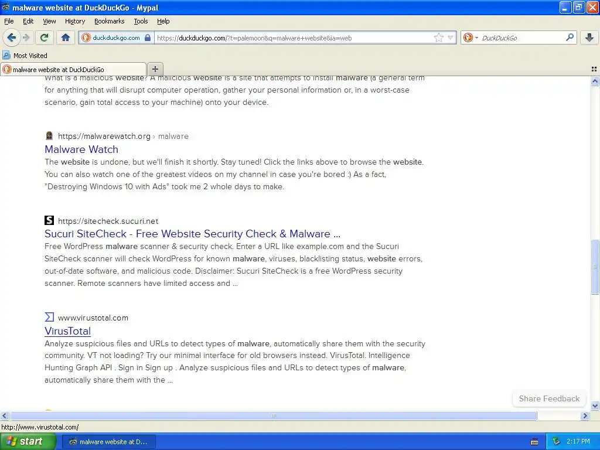Open the tab groups grid icon
The width and height of the screenshot is (600, 450).
[594, 69]
